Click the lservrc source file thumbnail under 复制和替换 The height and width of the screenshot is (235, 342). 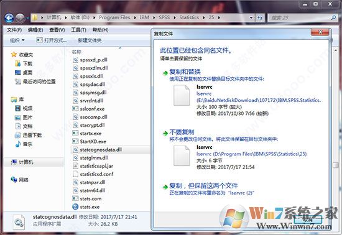click(x=182, y=95)
